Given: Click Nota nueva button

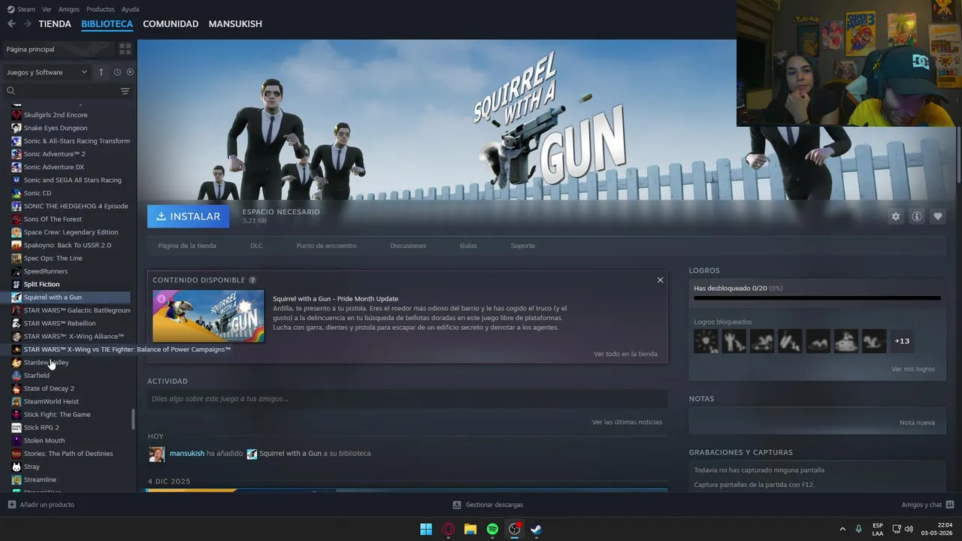Looking at the screenshot, I should tap(917, 422).
